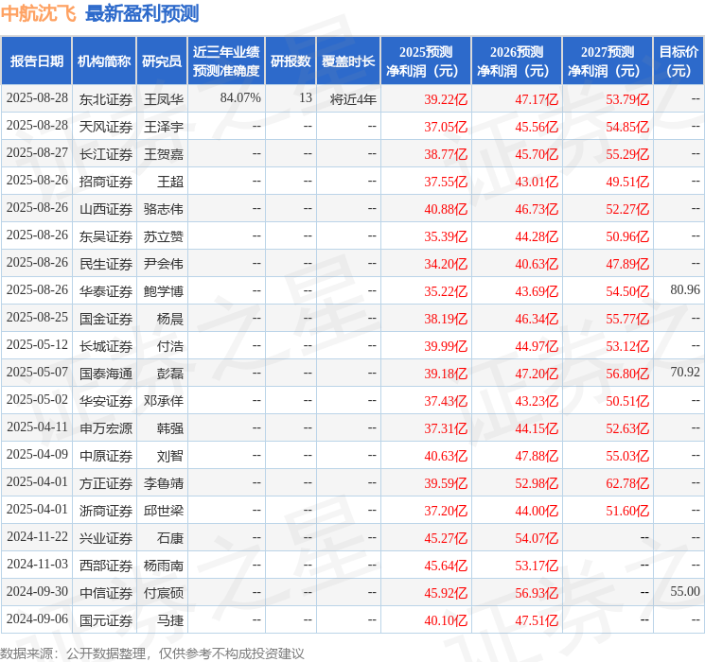Select the 华安证券 institution cell
Screen dimensions: 705x662
pyautogui.click(x=106, y=401)
